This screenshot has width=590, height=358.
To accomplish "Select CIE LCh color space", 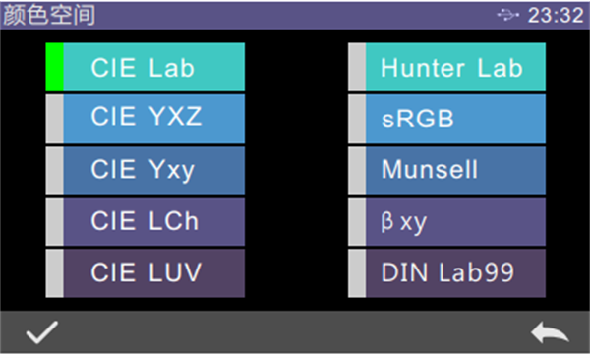I will (x=146, y=221).
